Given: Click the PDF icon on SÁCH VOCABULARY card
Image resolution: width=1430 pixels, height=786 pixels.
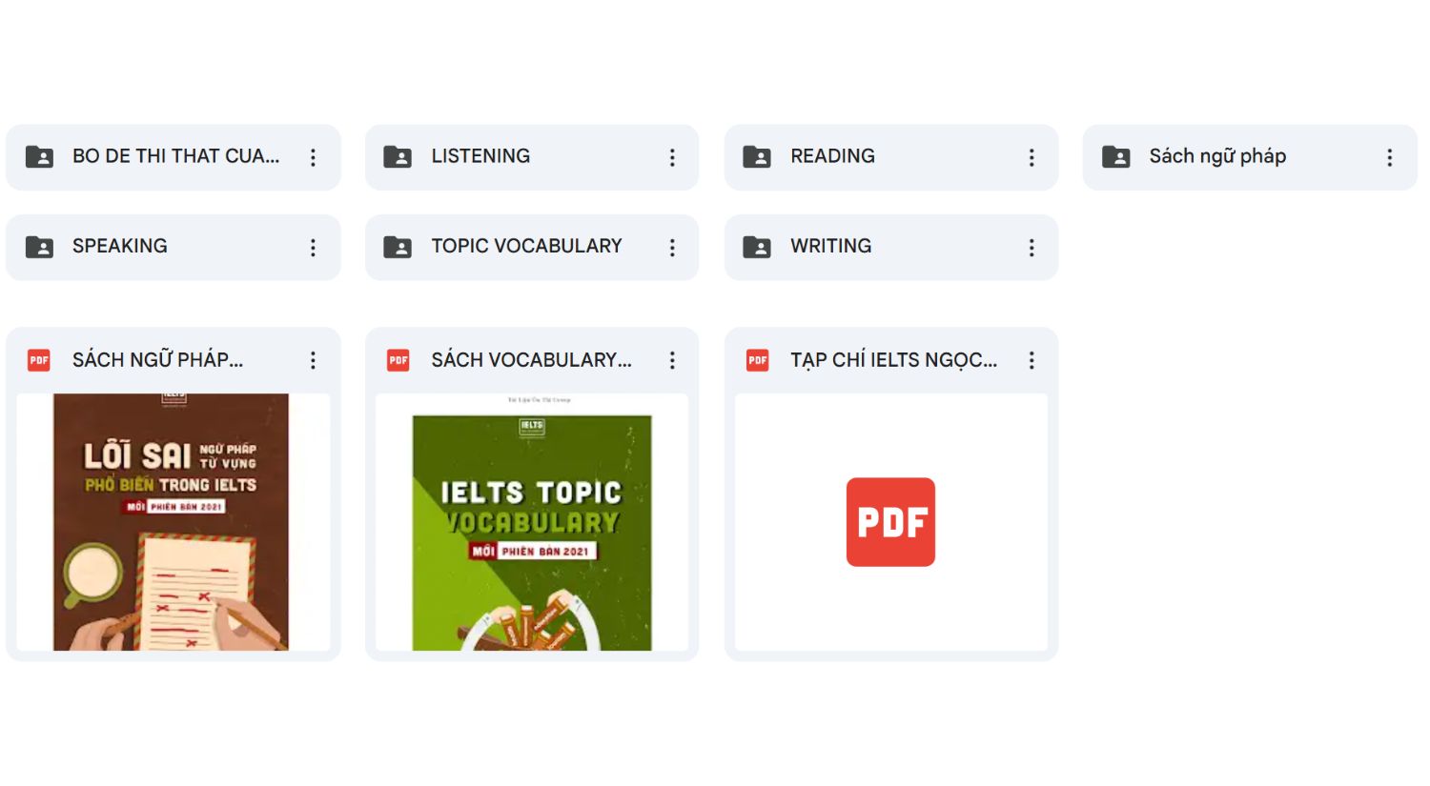Looking at the screenshot, I should (x=398, y=360).
